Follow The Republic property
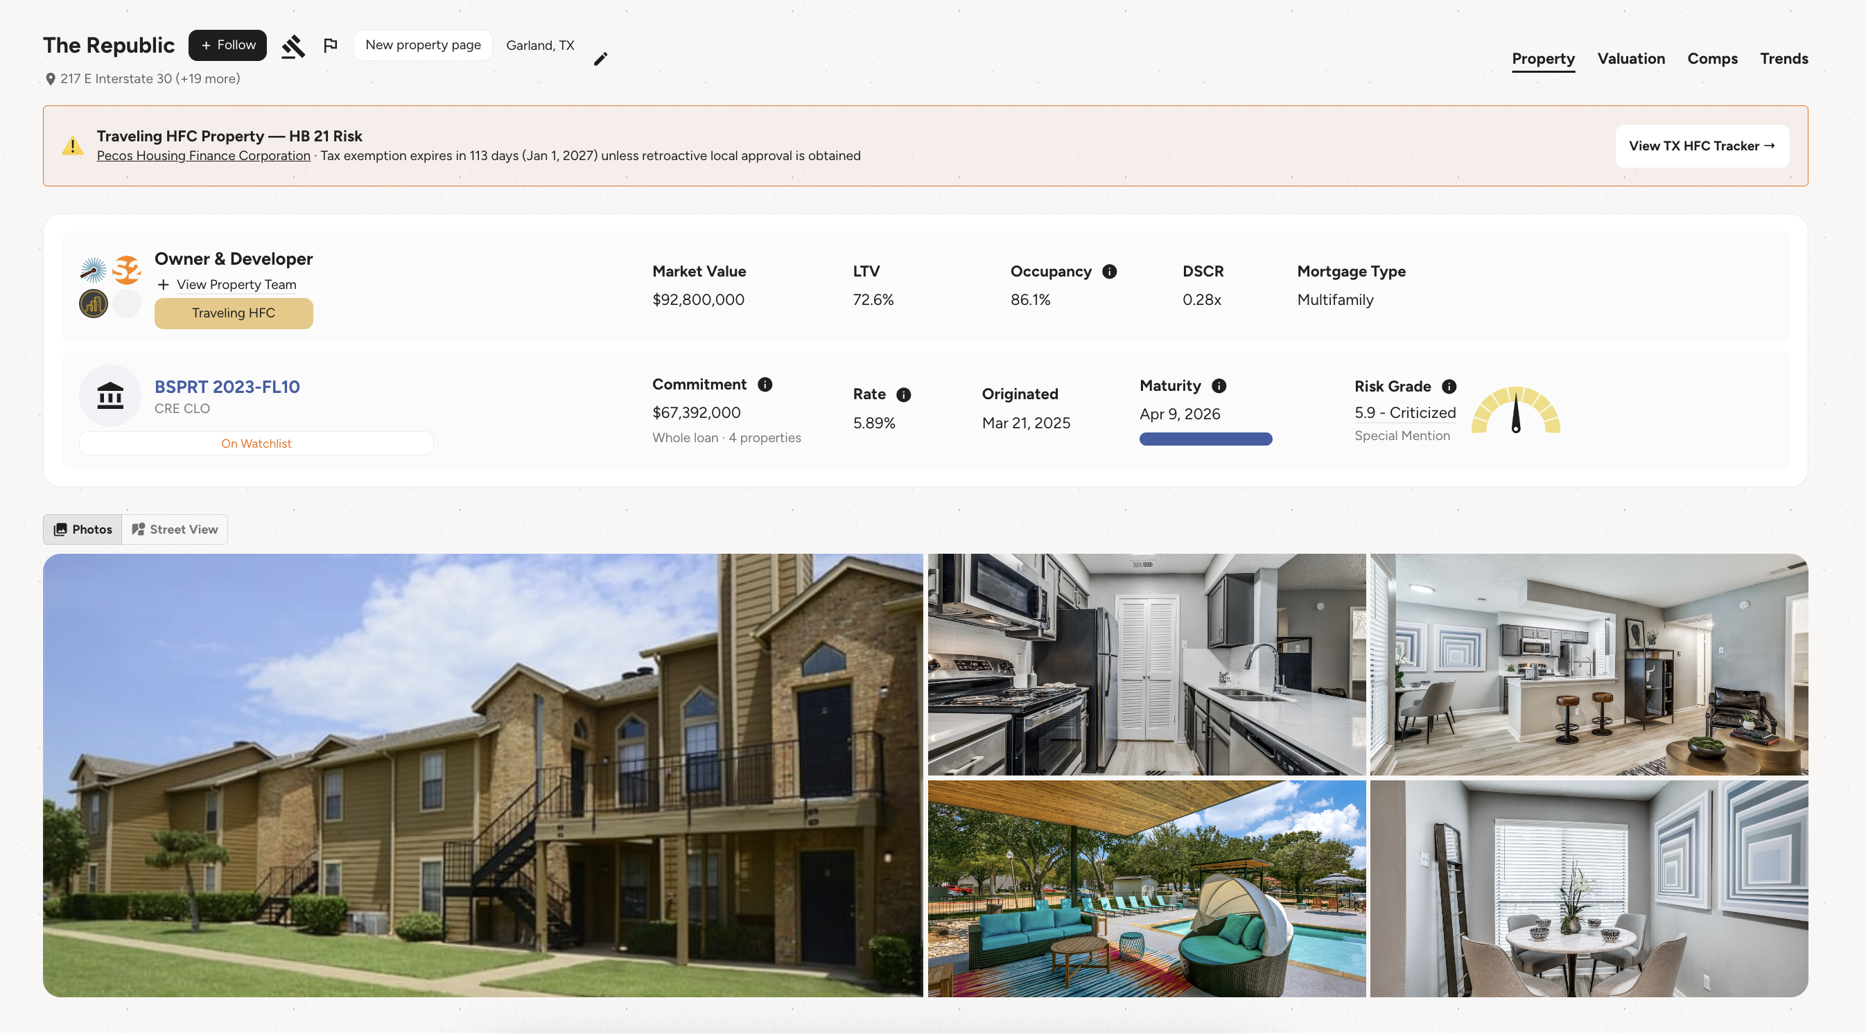The image size is (1866, 1034). [227, 45]
